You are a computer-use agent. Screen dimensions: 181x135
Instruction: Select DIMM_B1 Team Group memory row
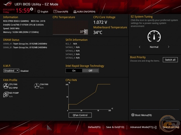tap(25, 48)
